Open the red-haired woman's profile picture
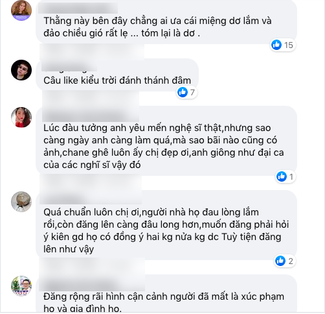 click(21, 10)
